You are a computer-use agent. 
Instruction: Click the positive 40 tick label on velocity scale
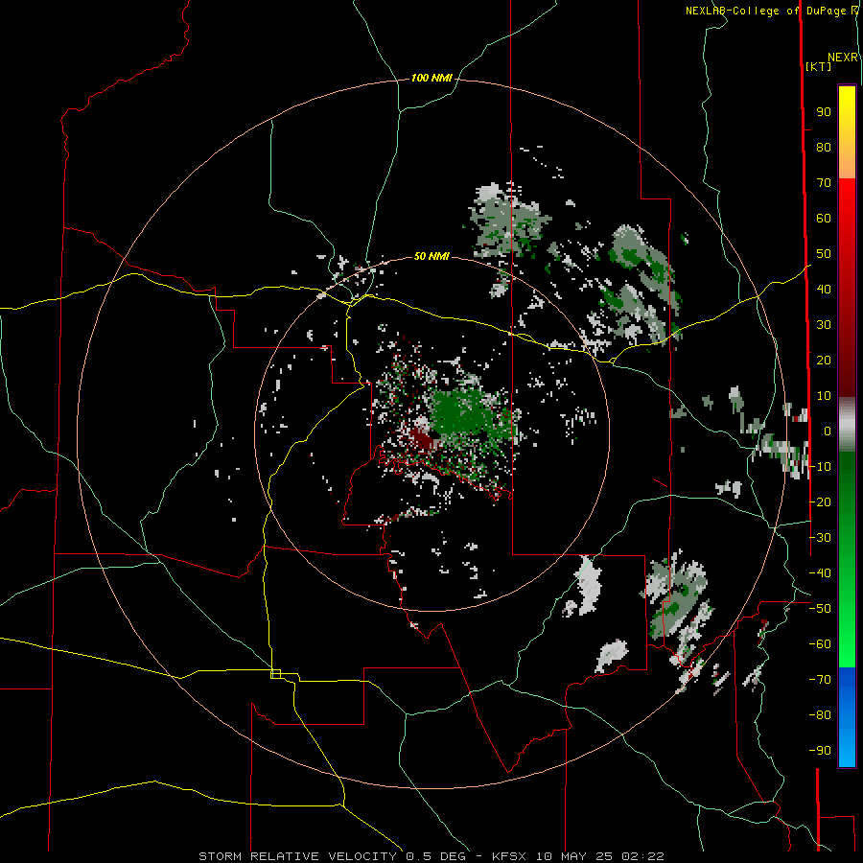click(x=824, y=290)
